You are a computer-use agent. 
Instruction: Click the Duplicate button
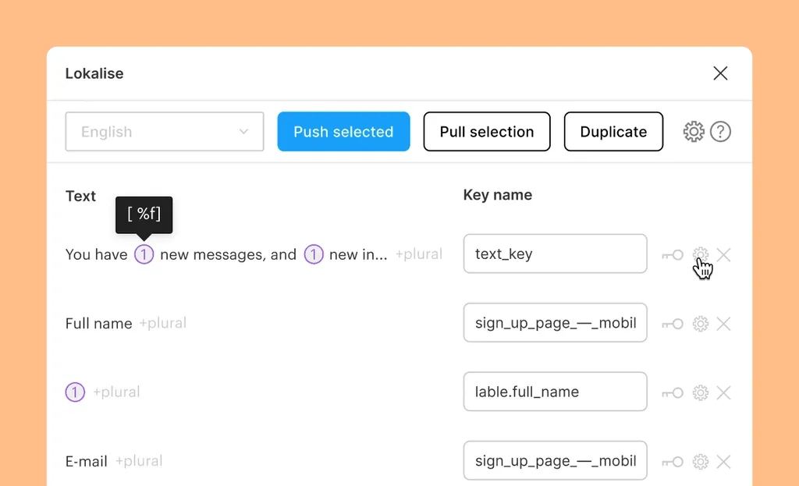pyautogui.click(x=613, y=131)
